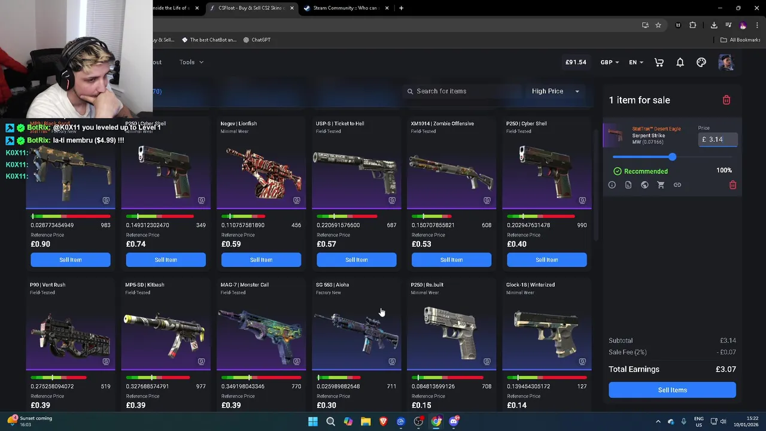Inspect the Glock-18 Winterized screenshot icon
This screenshot has height=431, width=766.
(582, 362)
